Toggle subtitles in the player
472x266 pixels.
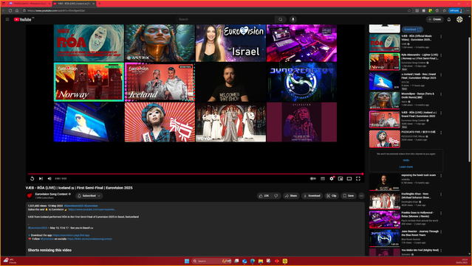(323, 178)
